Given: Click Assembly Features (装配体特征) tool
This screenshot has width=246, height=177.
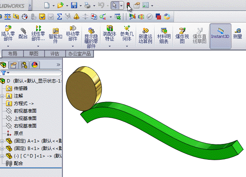Looking at the screenshot, I should [109, 33].
